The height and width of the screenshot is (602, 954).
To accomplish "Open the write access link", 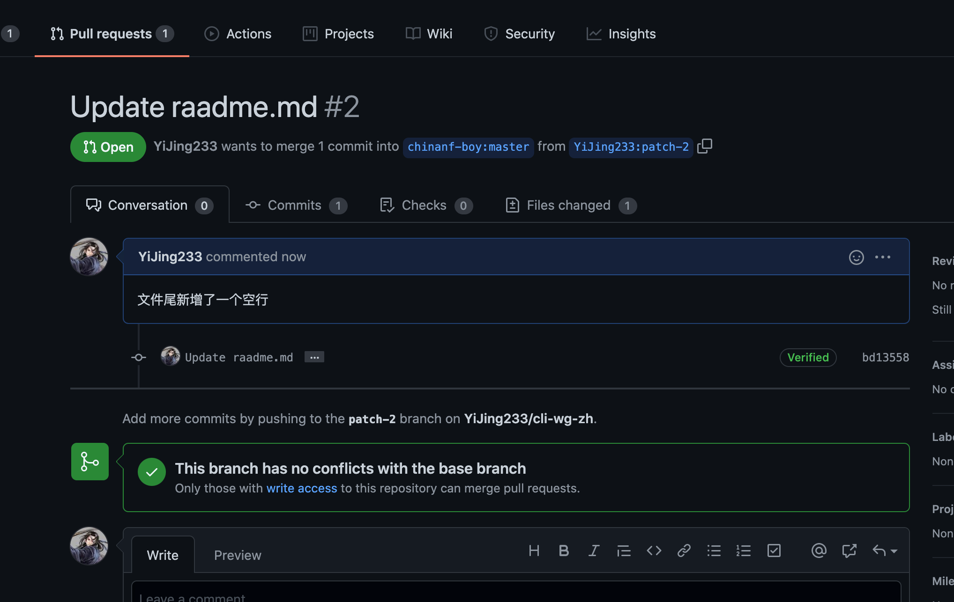I will click(x=302, y=488).
